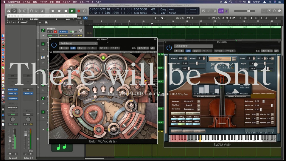
Task: Open the volume automation parameter dropdown
Action: 66,36
